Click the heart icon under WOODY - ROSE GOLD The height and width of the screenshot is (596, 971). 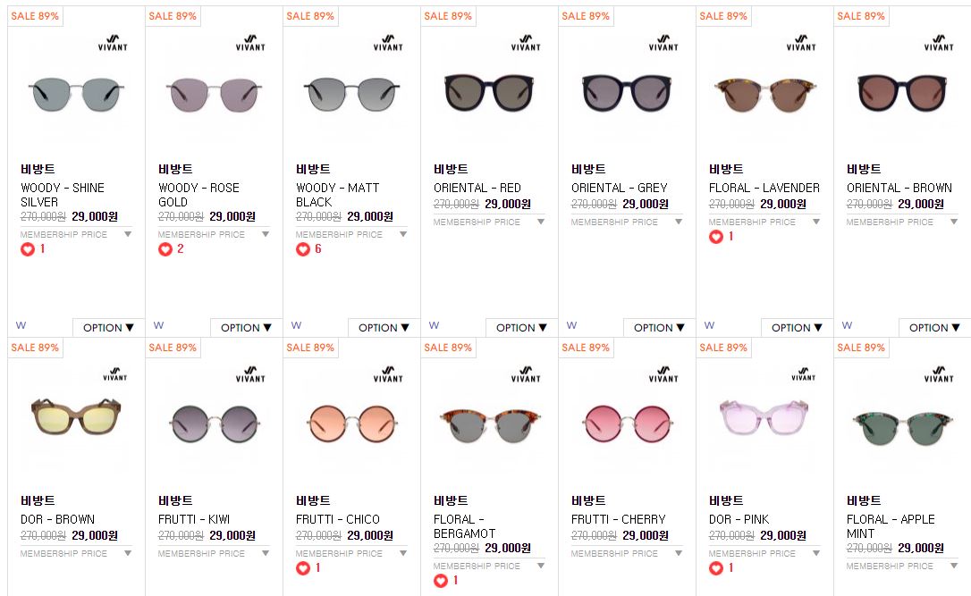(x=165, y=249)
